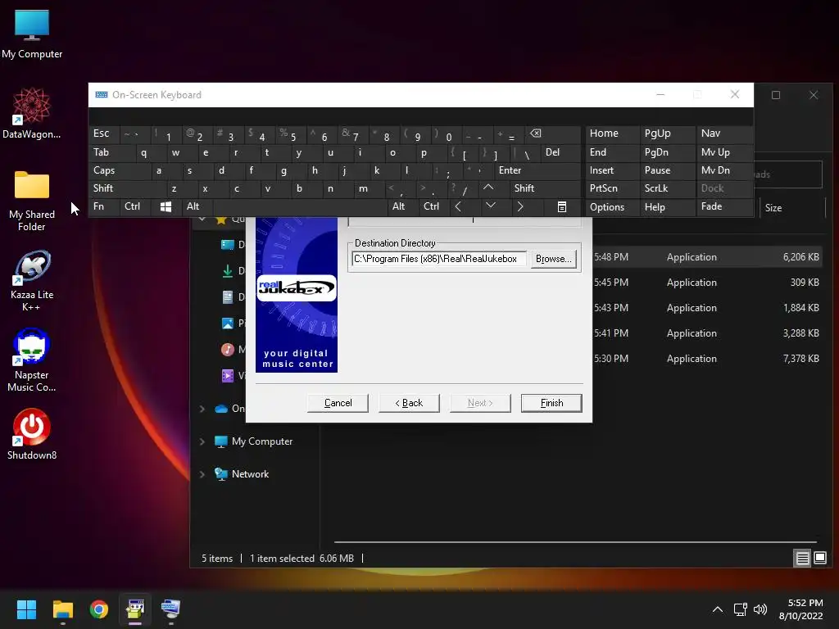The height and width of the screenshot is (629, 839).
Task: Select the 309 KB application file row
Action: (x=709, y=283)
